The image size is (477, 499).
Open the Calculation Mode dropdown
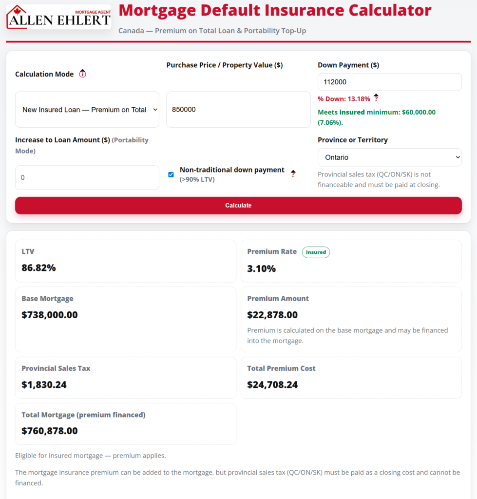click(x=87, y=110)
